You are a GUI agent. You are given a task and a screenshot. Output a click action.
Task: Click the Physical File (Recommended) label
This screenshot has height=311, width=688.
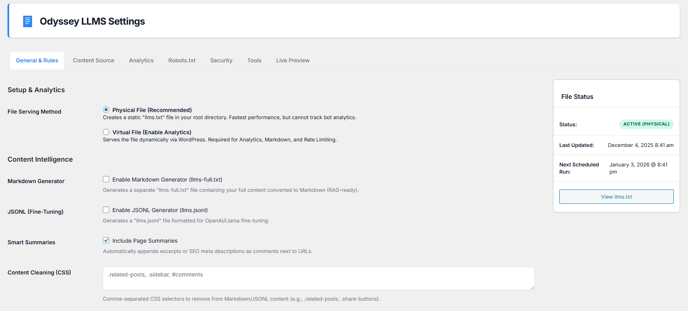tap(152, 110)
